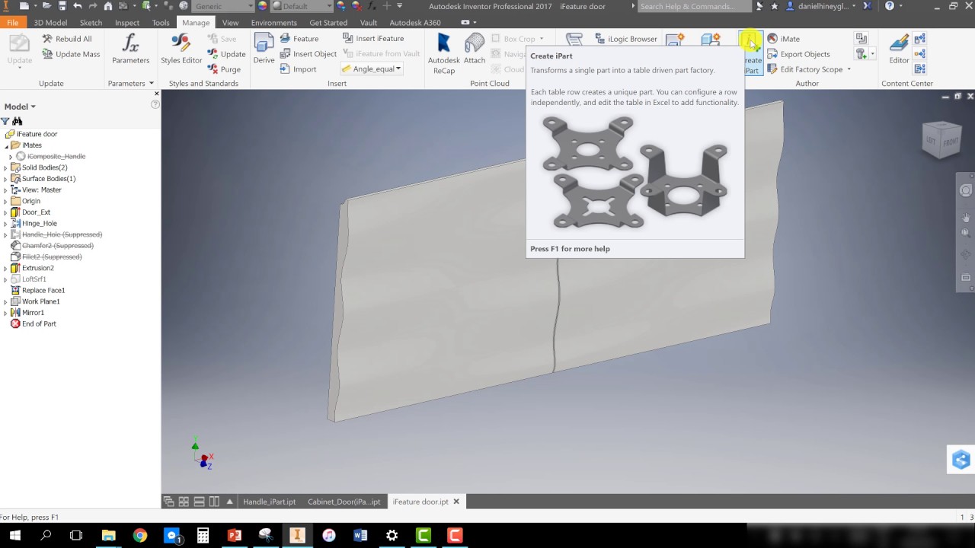
Task: Attach a point cloud
Action: pos(475,49)
